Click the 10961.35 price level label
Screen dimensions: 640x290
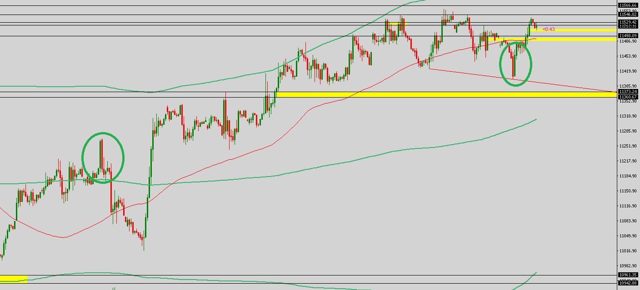click(x=628, y=275)
